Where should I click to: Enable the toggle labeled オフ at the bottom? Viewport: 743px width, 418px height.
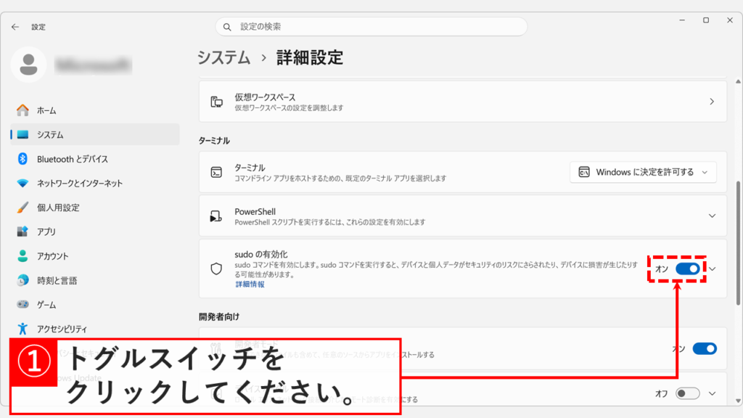coord(688,393)
